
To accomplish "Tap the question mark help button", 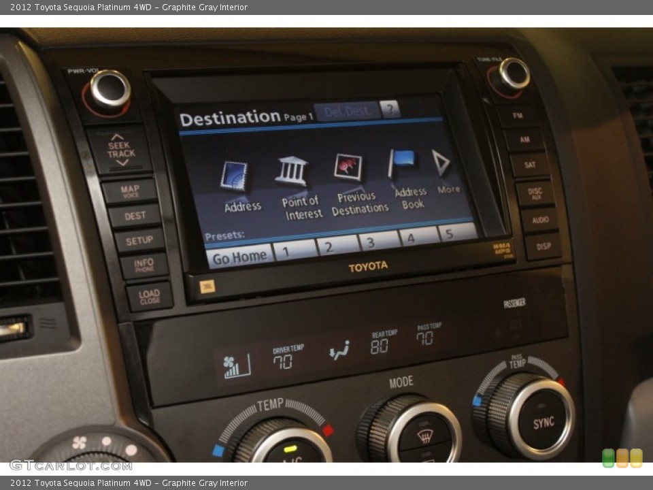I will (390, 109).
